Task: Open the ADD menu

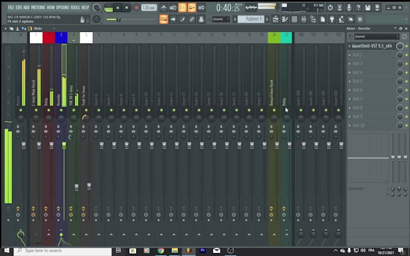Action: (x=27, y=7)
